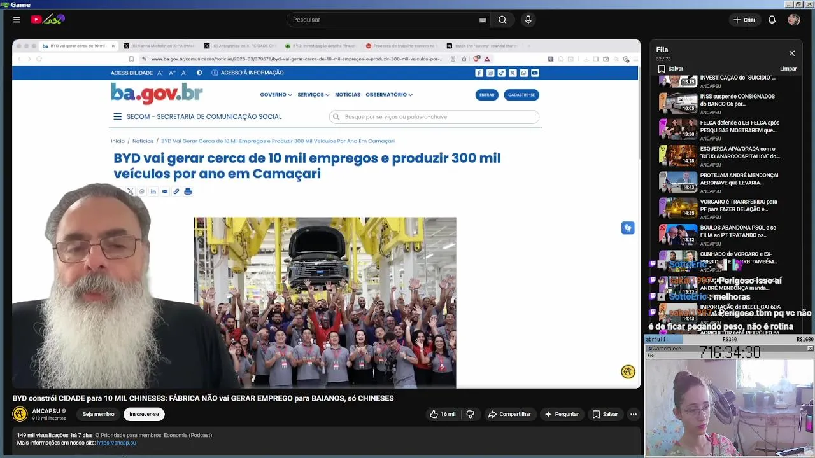Select BOULOS ABANDONA PSOL queue item
Screen dimensions: 815x458
pyautogui.click(x=718, y=235)
